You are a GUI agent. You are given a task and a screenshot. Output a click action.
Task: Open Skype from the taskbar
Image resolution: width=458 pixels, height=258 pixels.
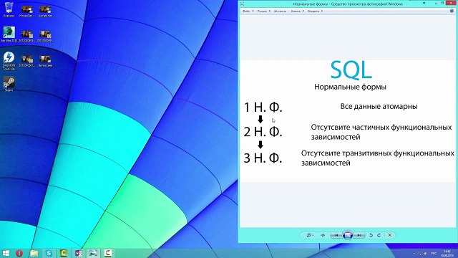click(49, 253)
